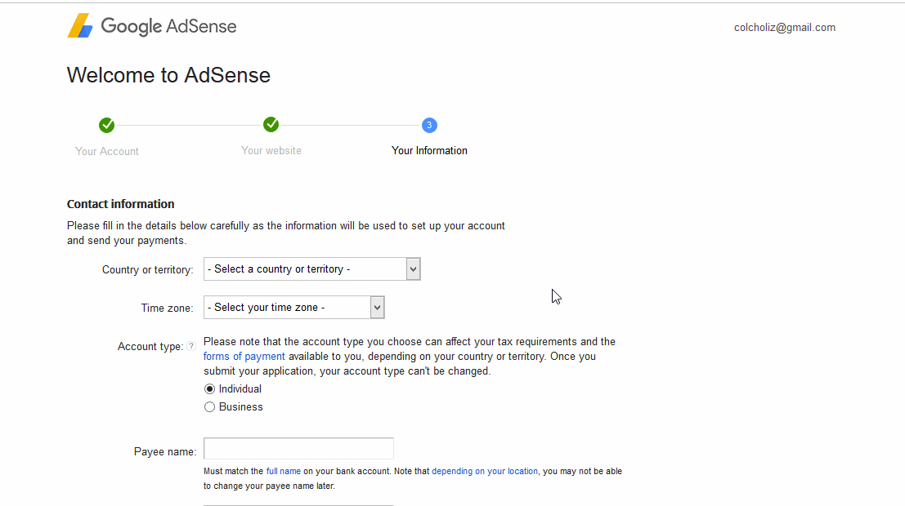Focus the Payee name input field
The width and height of the screenshot is (905, 506).
298,448
